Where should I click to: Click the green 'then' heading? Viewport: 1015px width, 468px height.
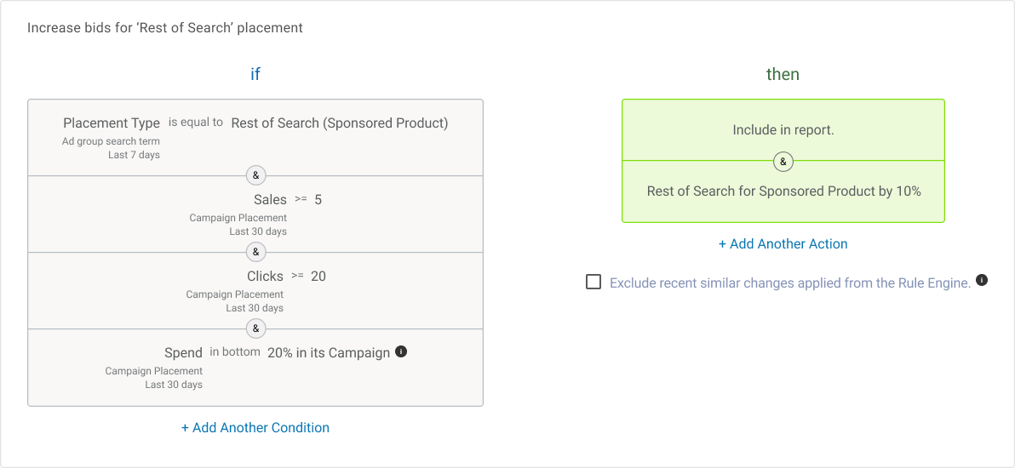(x=783, y=74)
